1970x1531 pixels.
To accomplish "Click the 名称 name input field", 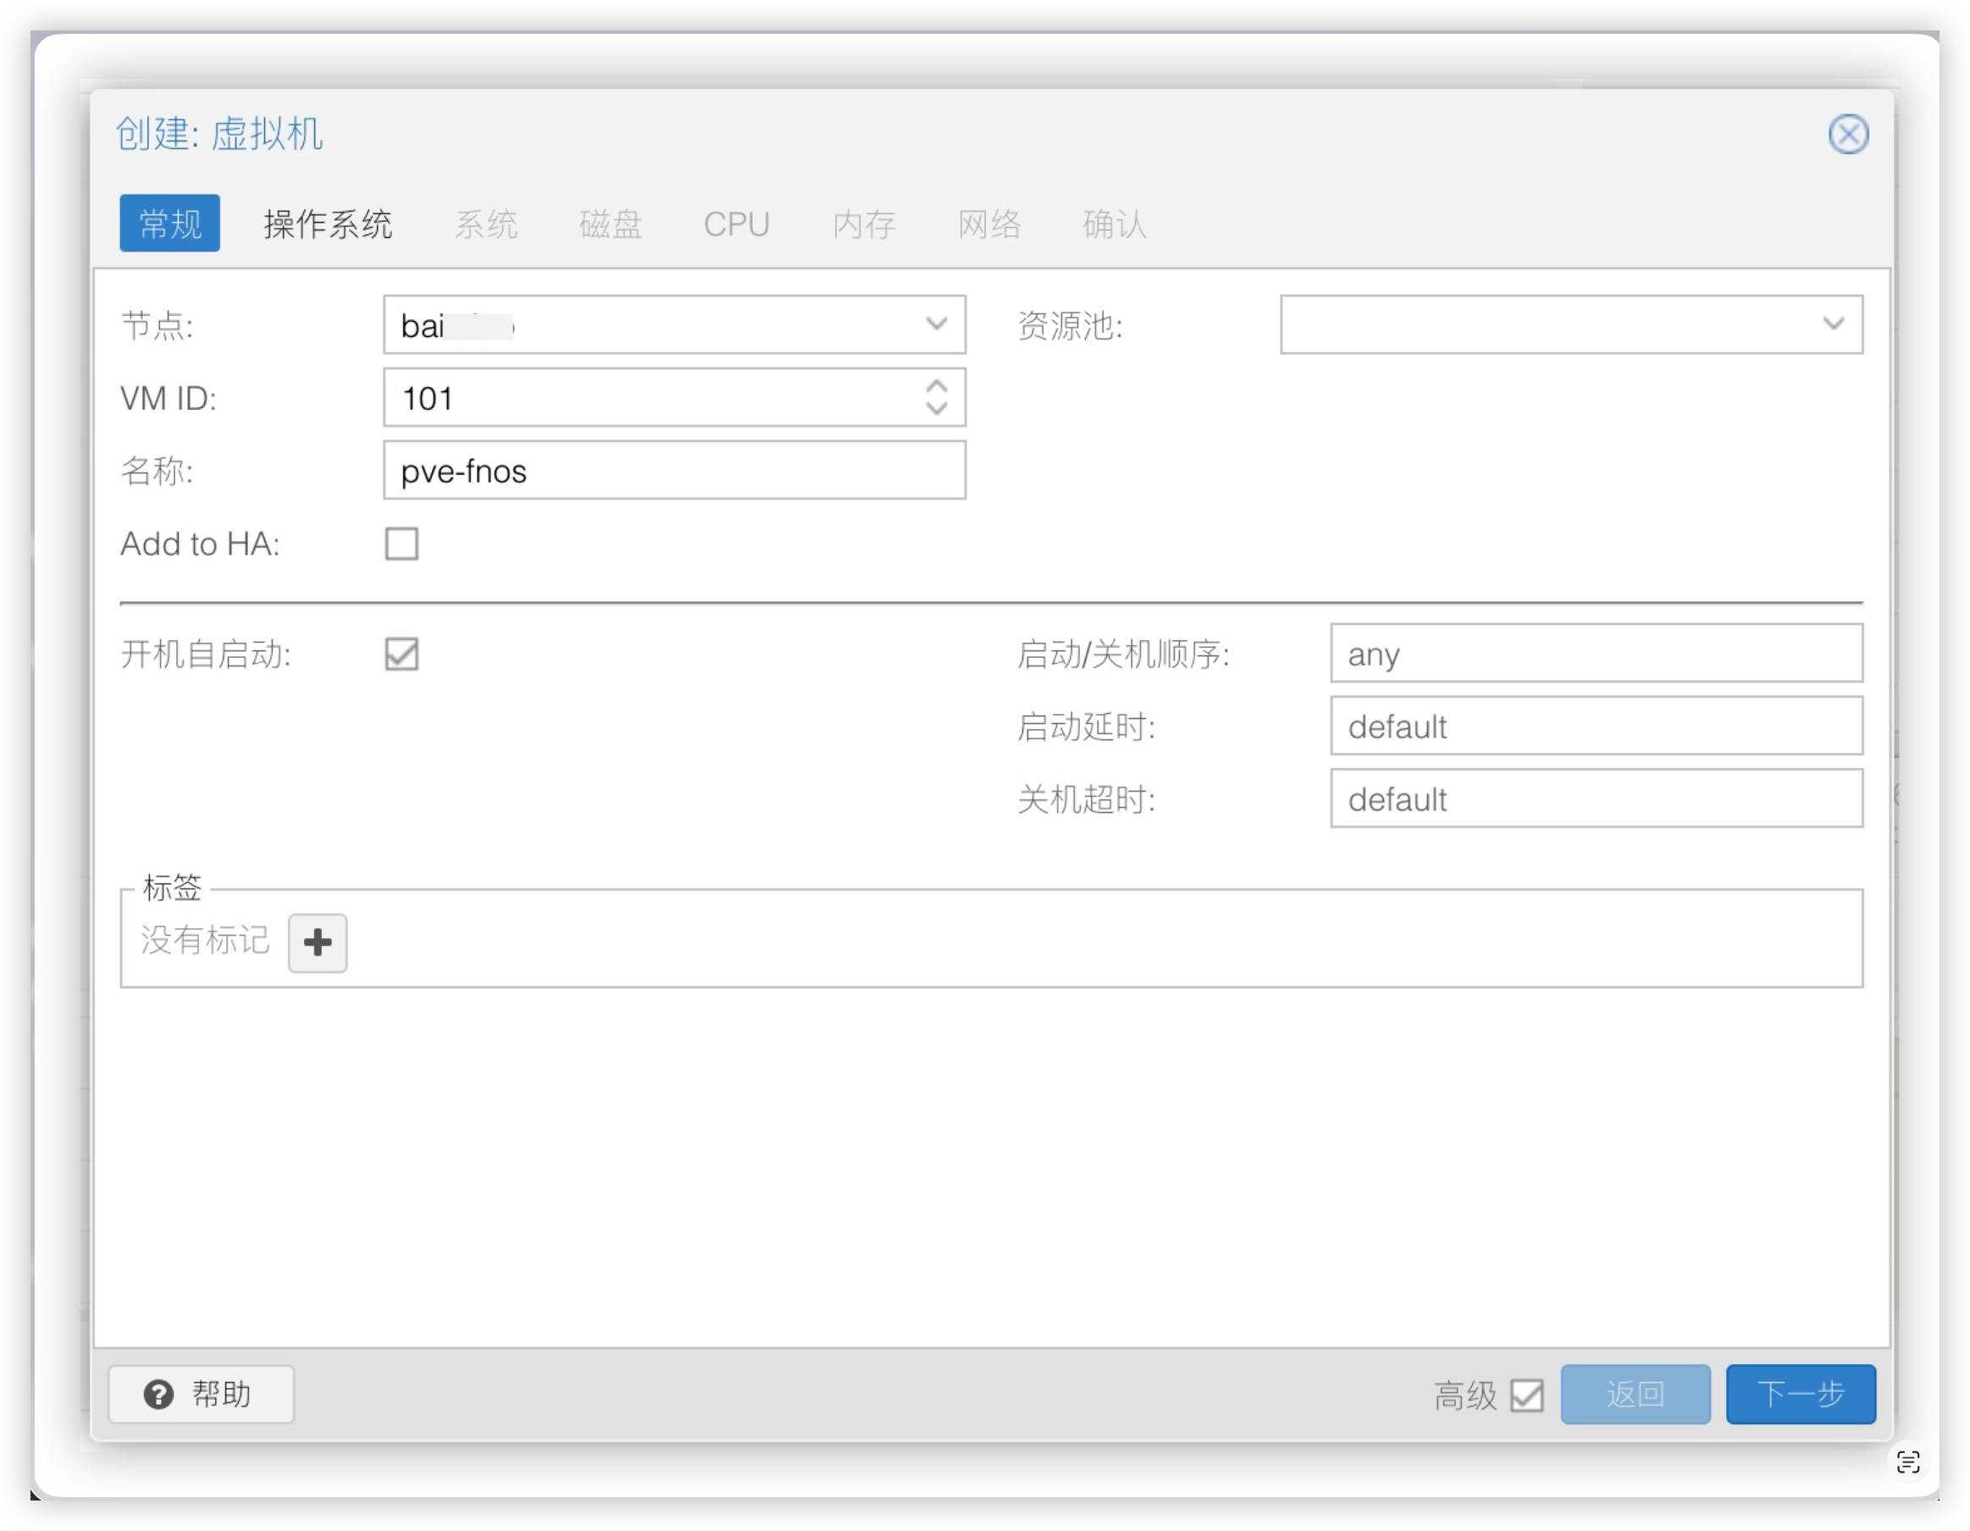I will click(x=674, y=471).
